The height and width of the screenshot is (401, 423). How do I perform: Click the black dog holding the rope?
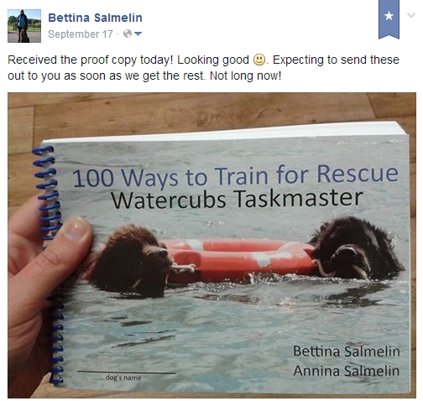[x=357, y=249]
